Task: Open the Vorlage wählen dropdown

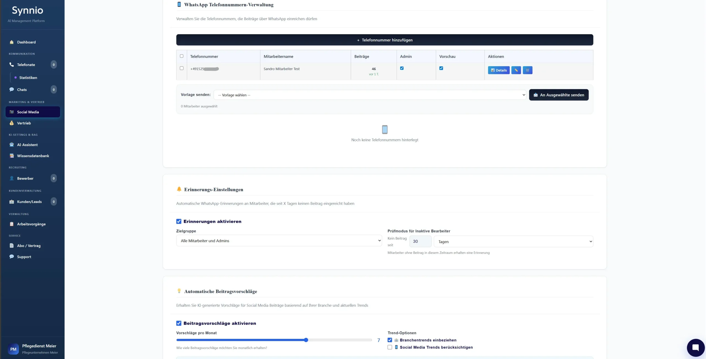Action: tap(370, 95)
